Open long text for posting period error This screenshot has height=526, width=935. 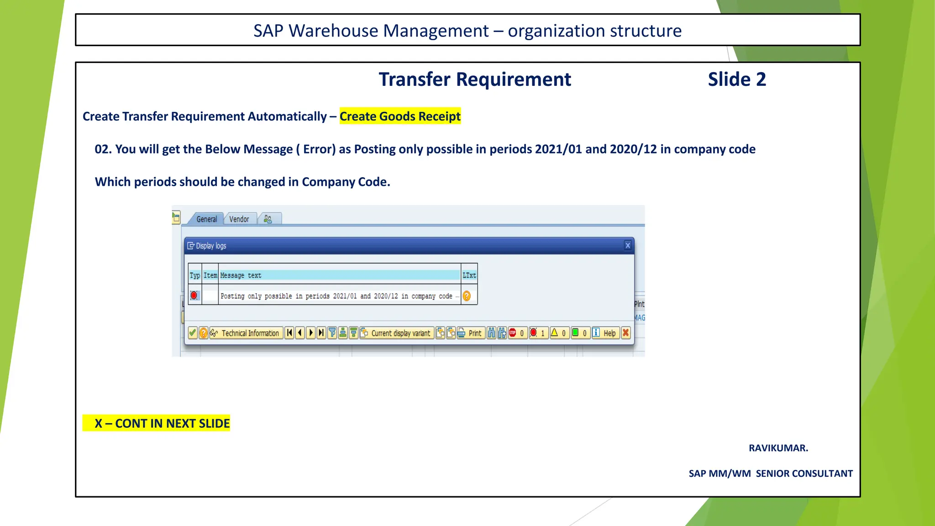[467, 296]
